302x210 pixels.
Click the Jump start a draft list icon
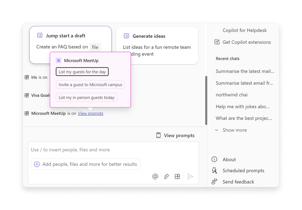pyautogui.click(x=40, y=35)
